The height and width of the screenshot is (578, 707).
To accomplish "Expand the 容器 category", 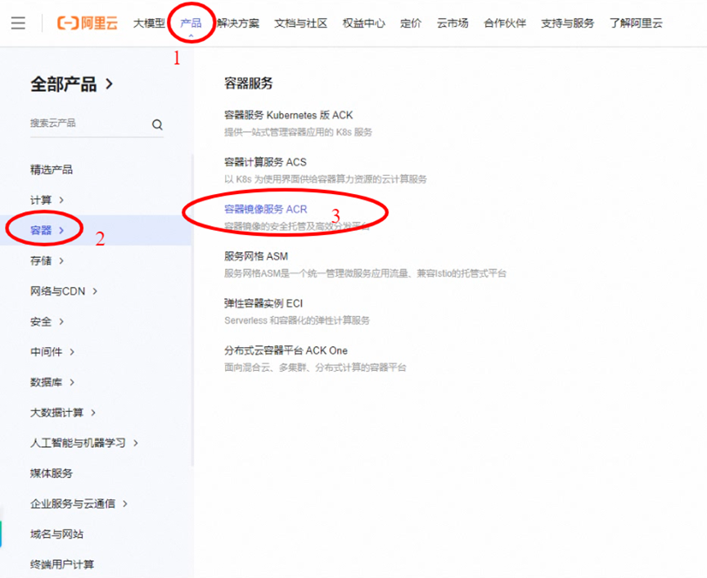I will [47, 231].
